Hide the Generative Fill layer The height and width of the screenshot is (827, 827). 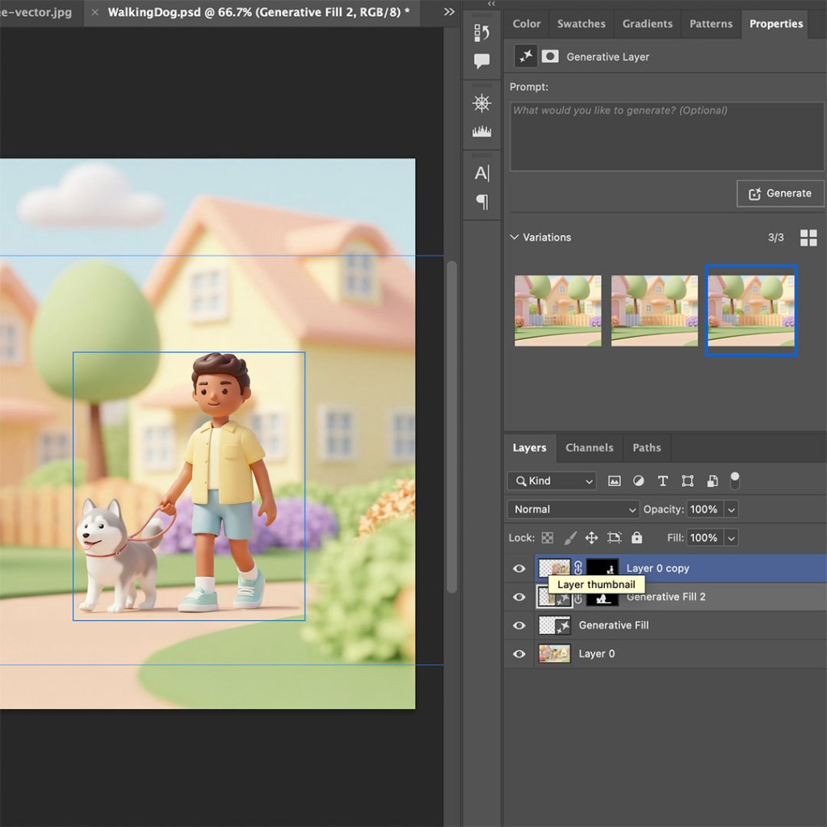tap(519, 625)
